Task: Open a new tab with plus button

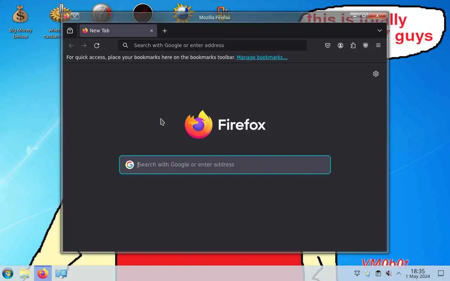Action: click(165, 31)
